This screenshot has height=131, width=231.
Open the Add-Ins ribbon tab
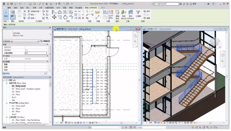79,8
